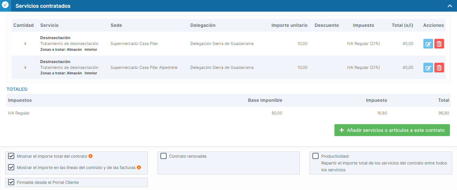Image resolution: width=457 pixels, height=190 pixels.
Task: Uncheck Mostrar el importe total del contrato
Action: [x=11, y=156]
